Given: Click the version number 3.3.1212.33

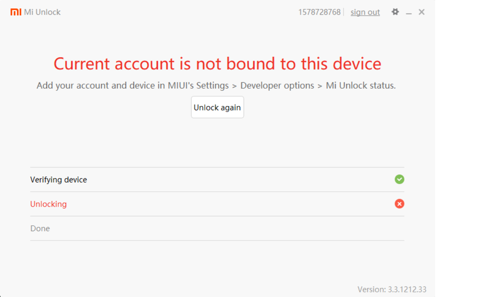Looking at the screenshot, I should pyautogui.click(x=407, y=290).
